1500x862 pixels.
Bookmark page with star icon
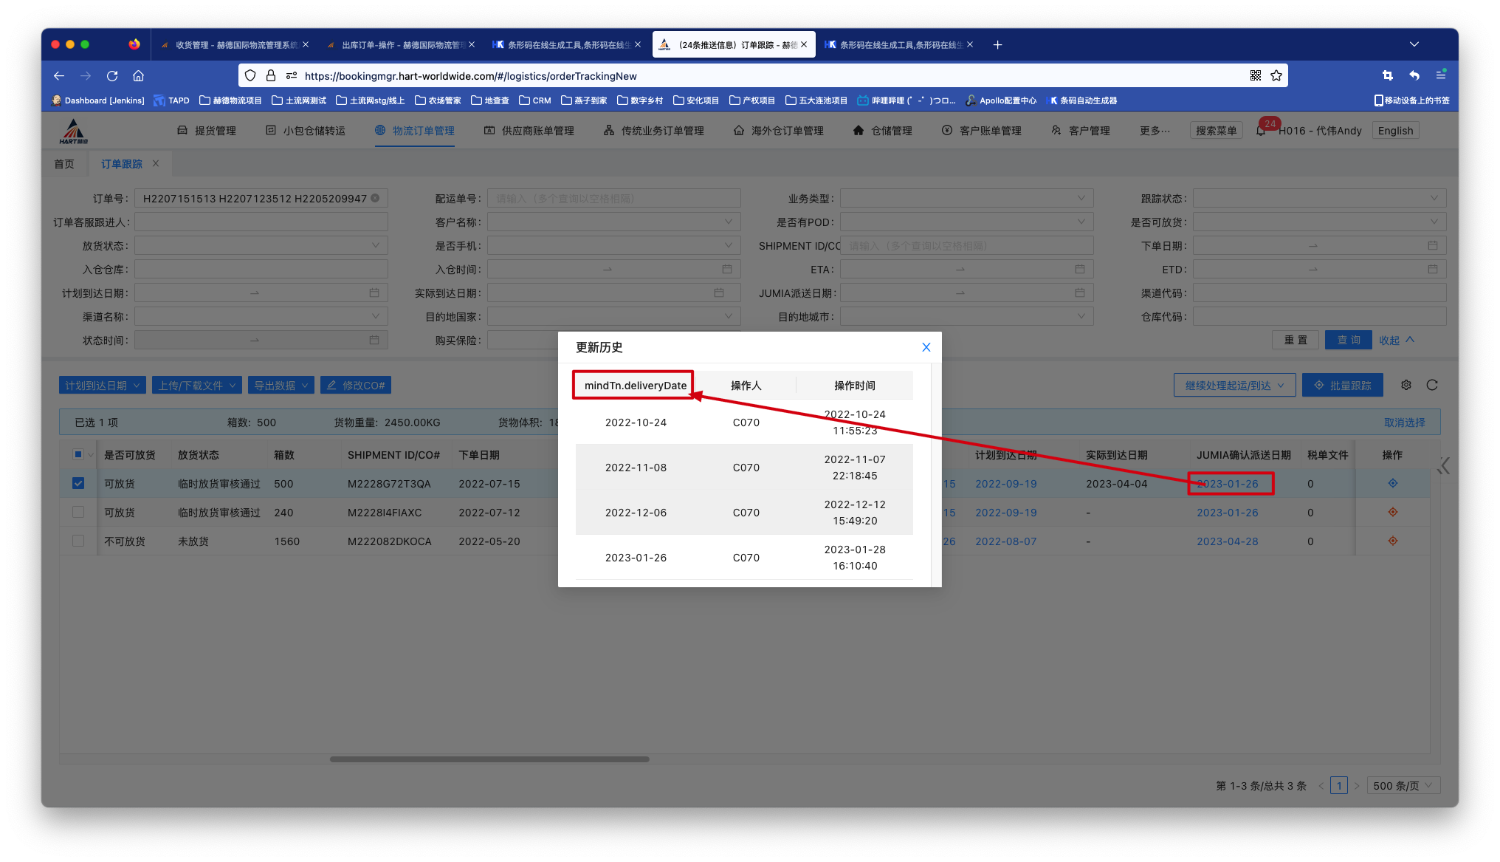point(1276,75)
